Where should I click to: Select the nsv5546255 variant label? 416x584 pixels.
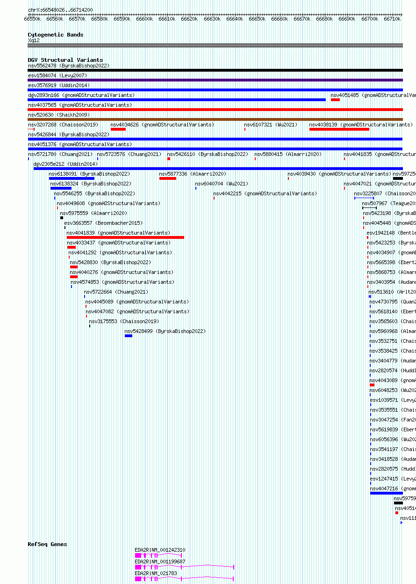(x=94, y=193)
